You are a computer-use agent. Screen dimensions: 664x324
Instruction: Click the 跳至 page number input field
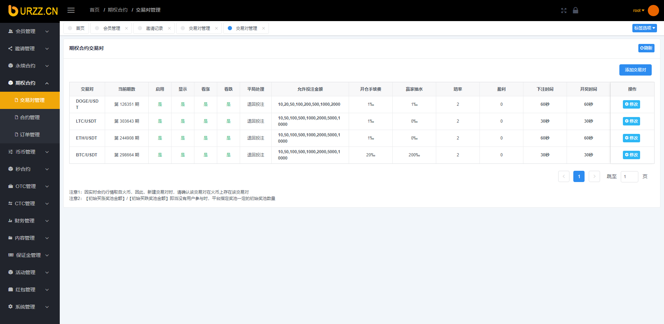tap(629, 176)
